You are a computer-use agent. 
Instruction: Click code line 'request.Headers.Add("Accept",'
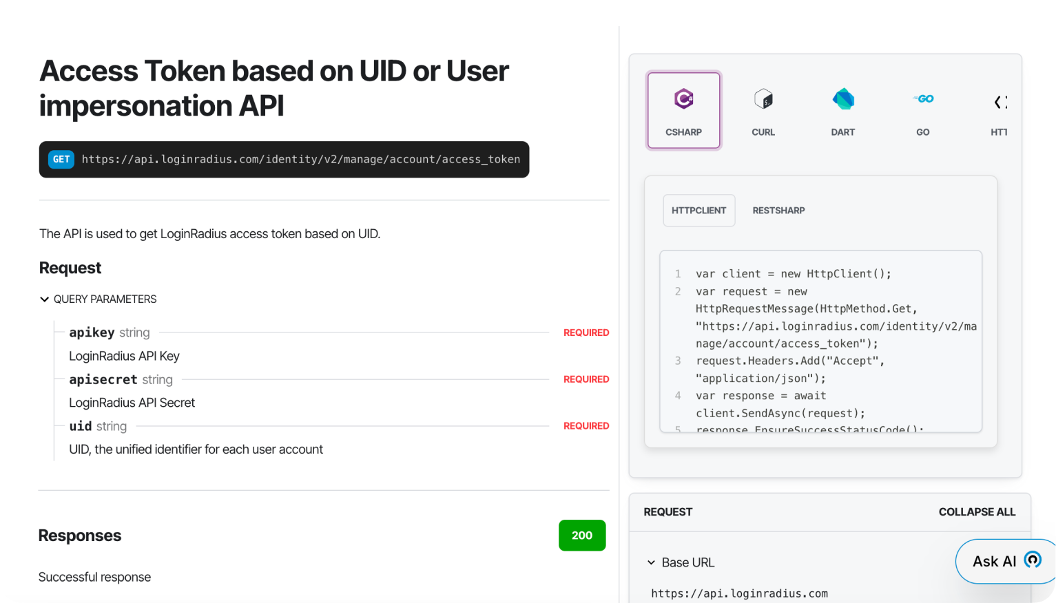(x=790, y=361)
